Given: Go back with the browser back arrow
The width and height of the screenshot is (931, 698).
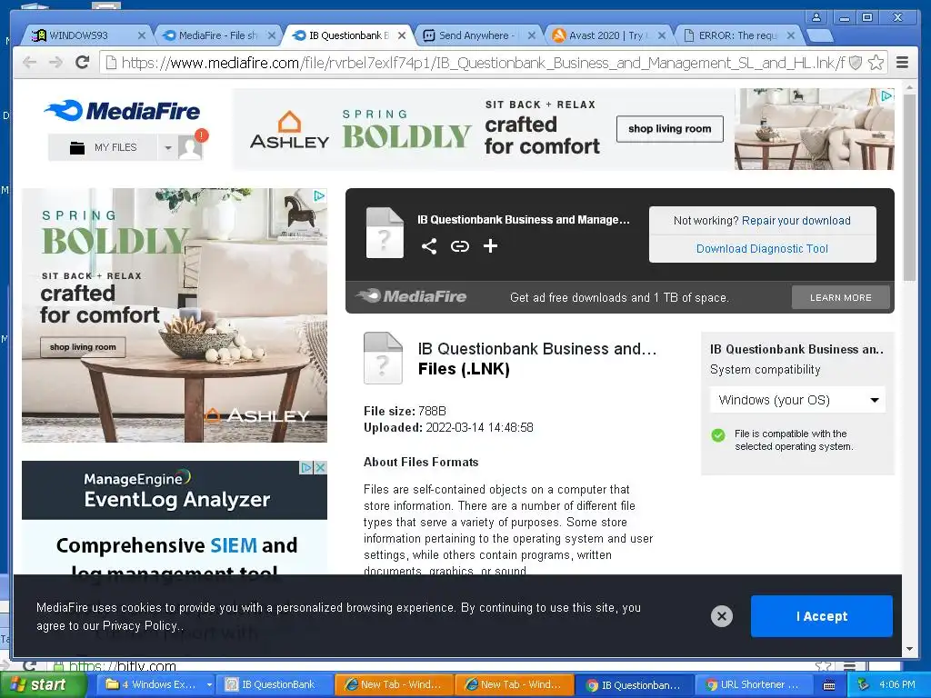Looking at the screenshot, I should tap(29, 63).
